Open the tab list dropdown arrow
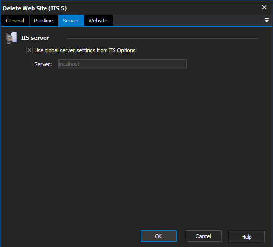The image size is (273, 247). [266, 20]
